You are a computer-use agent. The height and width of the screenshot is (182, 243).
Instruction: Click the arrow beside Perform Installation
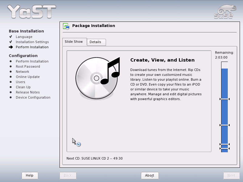pyautogui.click(x=11, y=47)
